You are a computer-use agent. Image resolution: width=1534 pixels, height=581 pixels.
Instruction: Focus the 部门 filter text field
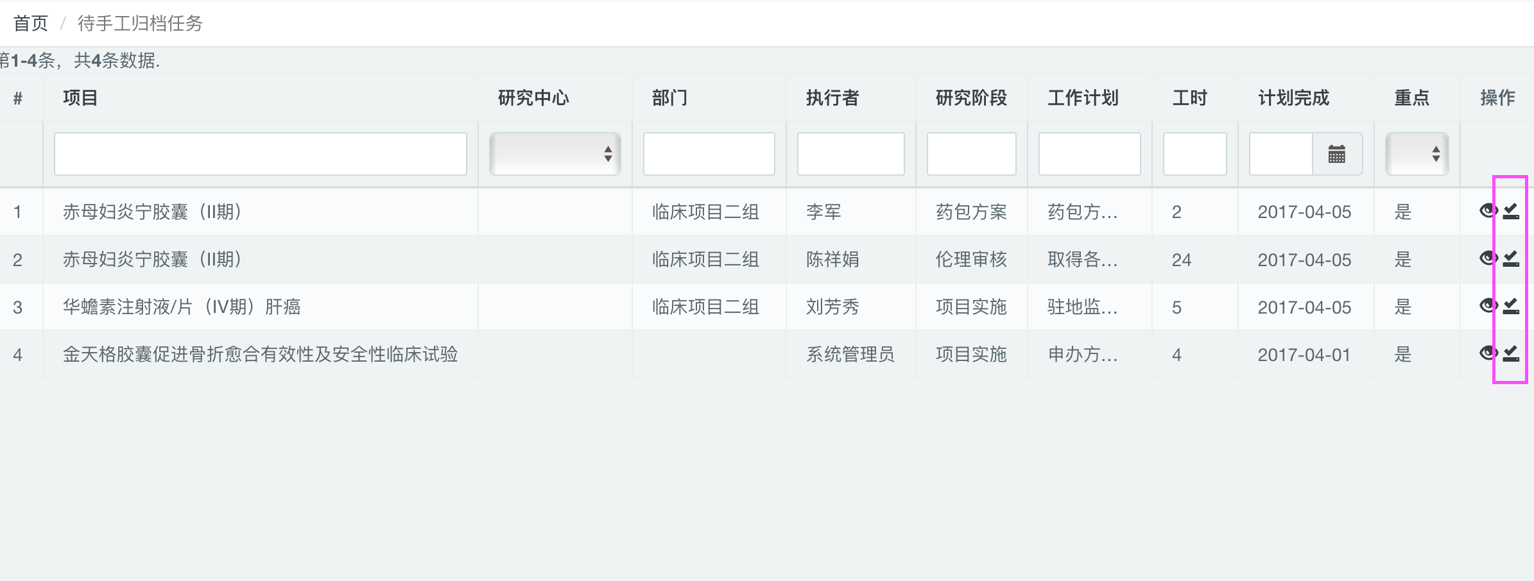click(x=709, y=154)
